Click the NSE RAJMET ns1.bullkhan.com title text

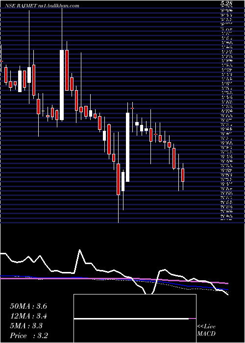42,6
